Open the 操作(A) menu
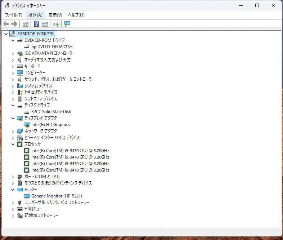 (x=35, y=15)
